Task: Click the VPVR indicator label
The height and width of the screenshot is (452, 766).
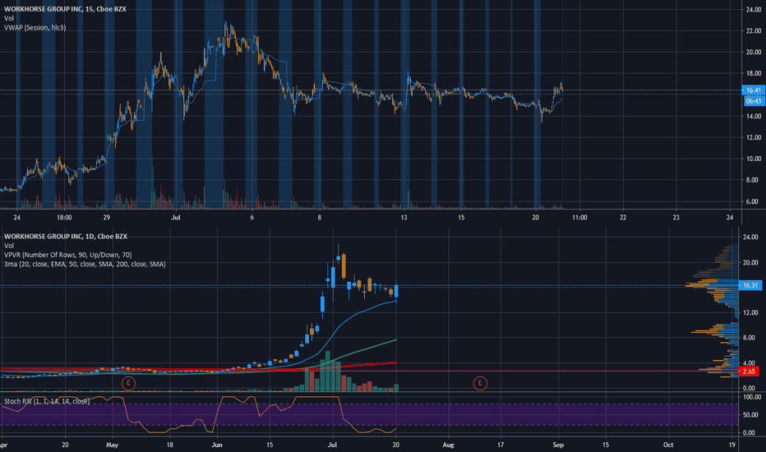Action: pyautogui.click(x=68, y=255)
